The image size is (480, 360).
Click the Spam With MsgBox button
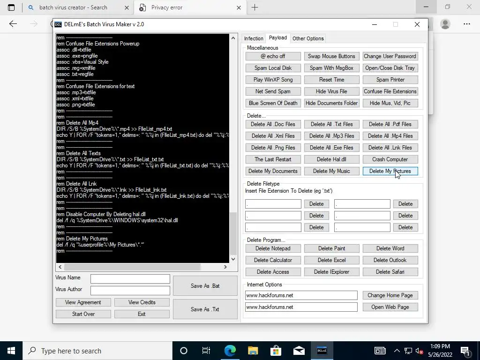(331, 68)
